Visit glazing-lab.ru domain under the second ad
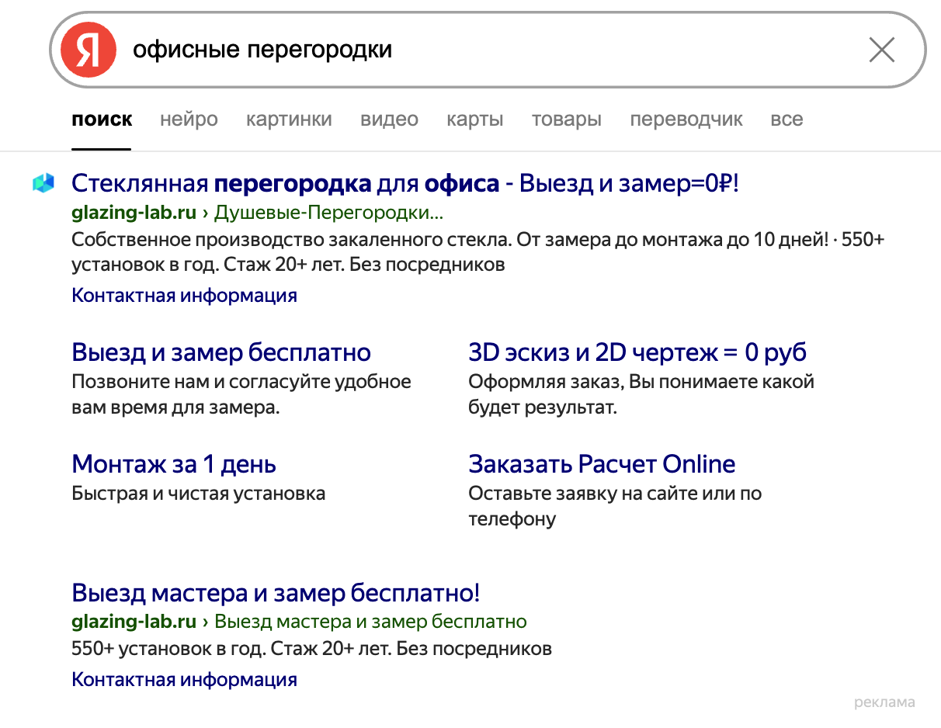 click(x=134, y=622)
